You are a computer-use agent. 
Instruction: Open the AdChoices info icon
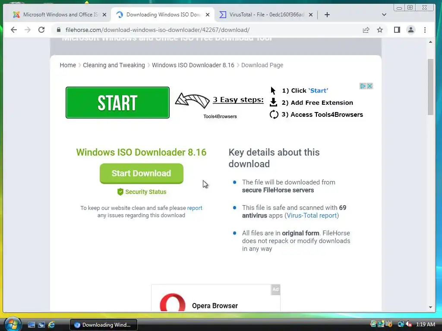point(363,86)
